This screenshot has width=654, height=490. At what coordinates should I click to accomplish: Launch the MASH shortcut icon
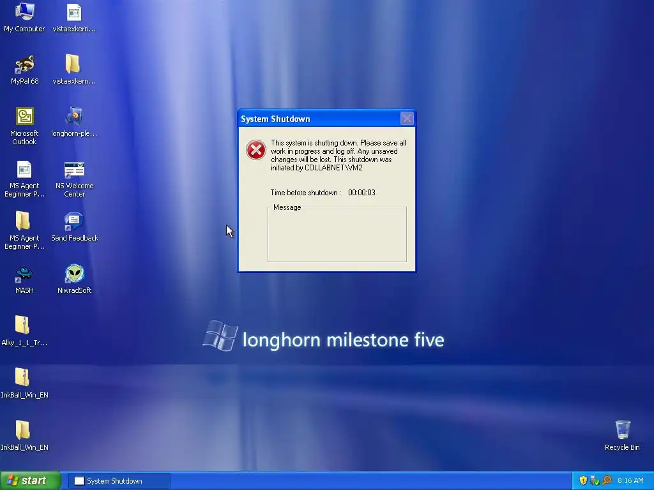(24, 279)
